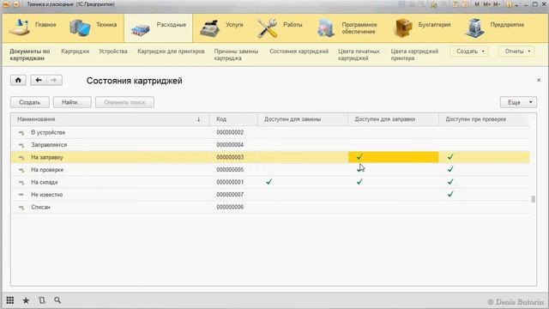The image size is (549, 309).
Task: Open the Программное обеспечение section icon
Action: click(x=326, y=28)
